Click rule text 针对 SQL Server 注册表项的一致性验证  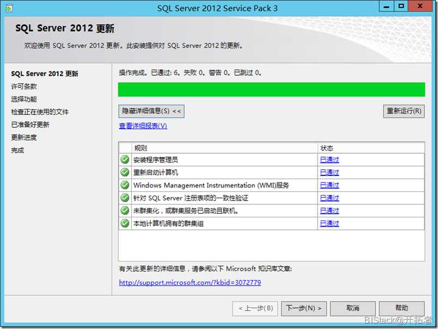click(x=191, y=198)
